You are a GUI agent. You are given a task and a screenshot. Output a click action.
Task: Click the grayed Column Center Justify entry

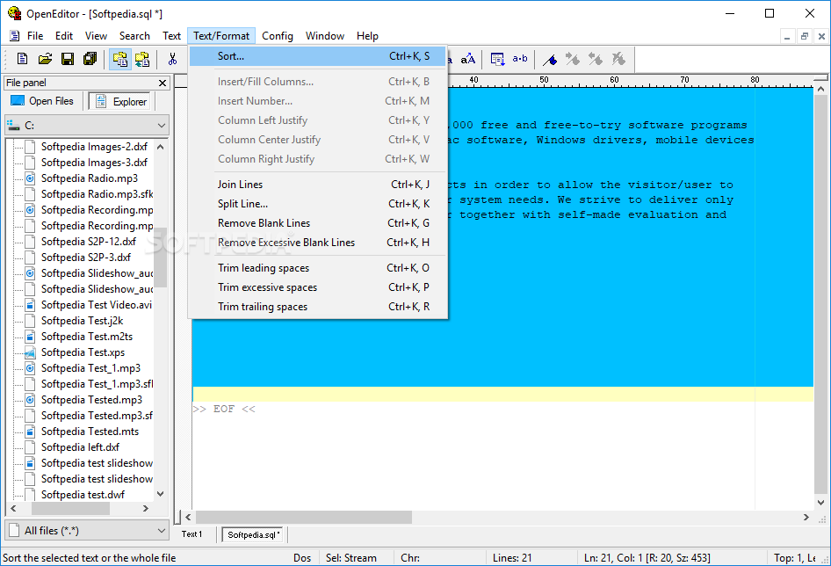317,140
